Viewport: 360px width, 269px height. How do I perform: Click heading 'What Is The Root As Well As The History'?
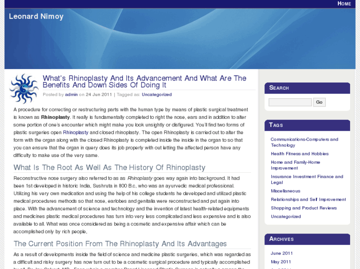[109, 168]
